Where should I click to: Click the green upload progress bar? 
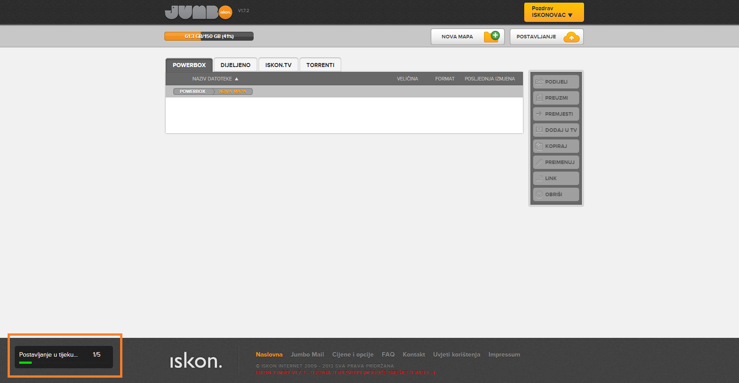click(25, 362)
